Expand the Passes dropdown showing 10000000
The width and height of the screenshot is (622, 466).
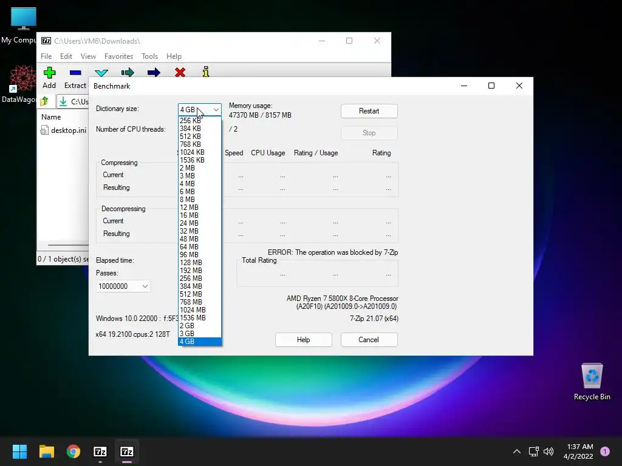click(145, 286)
